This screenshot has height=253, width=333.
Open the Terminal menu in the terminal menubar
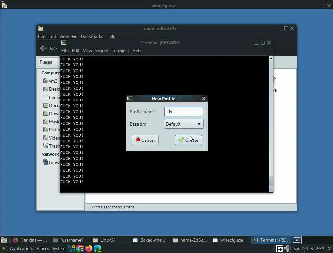click(120, 51)
